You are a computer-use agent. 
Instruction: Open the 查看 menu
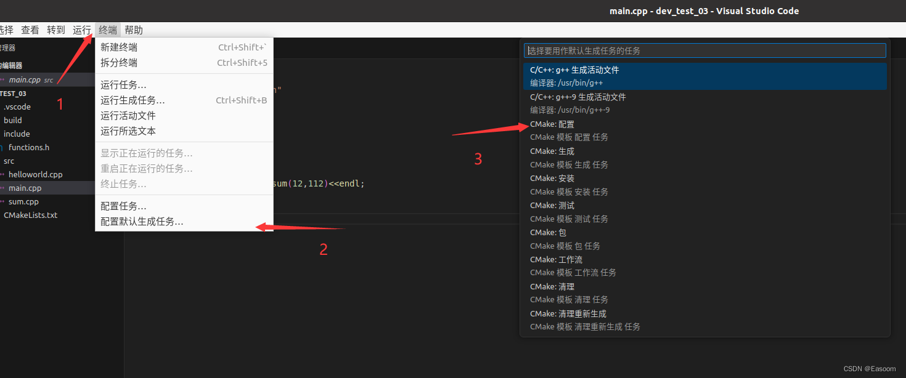click(30, 30)
